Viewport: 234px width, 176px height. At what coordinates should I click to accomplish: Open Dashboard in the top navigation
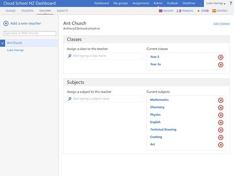pyautogui.click(x=101, y=3)
